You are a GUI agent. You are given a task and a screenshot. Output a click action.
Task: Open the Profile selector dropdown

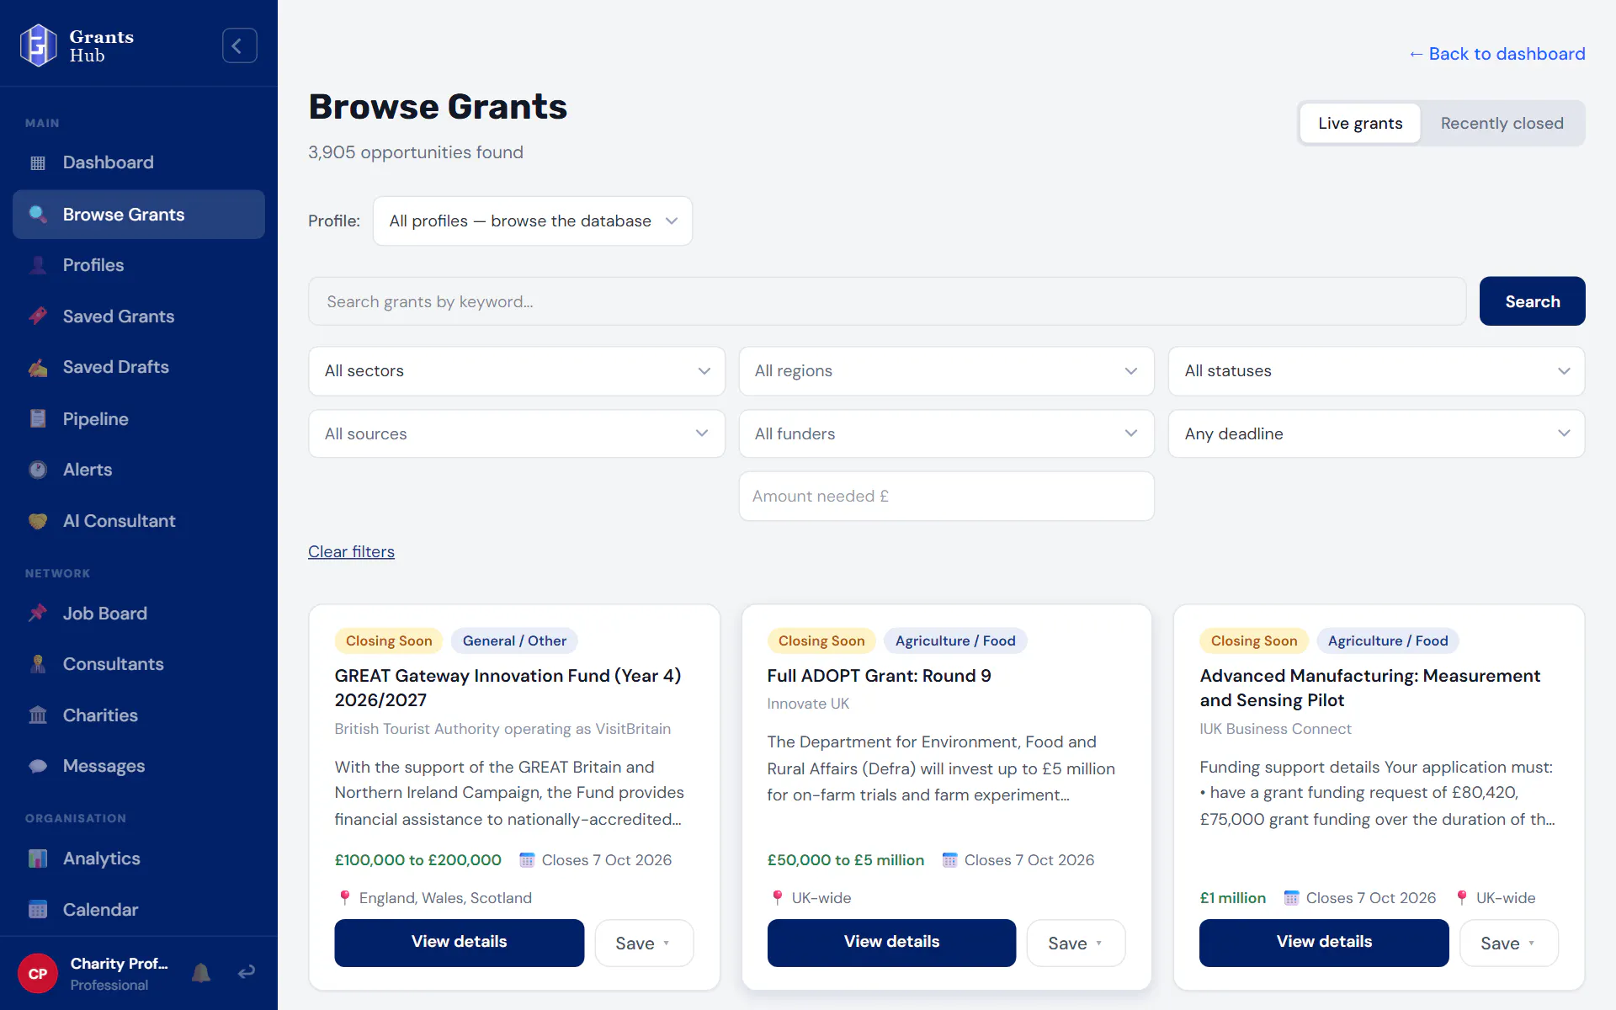pos(533,221)
